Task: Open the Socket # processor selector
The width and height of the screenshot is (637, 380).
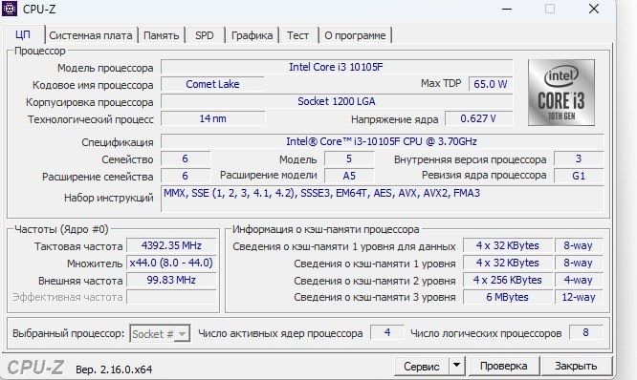Action: point(160,334)
